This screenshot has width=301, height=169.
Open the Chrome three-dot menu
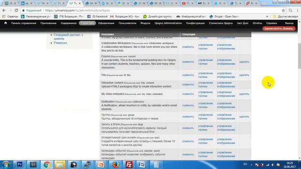pyautogui.click(x=298, y=10)
